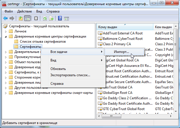The width and height of the screenshot is (180, 128).
Task: Expand Доверенные корневые сертификаты смарт-карты node
Action: click(6, 93)
